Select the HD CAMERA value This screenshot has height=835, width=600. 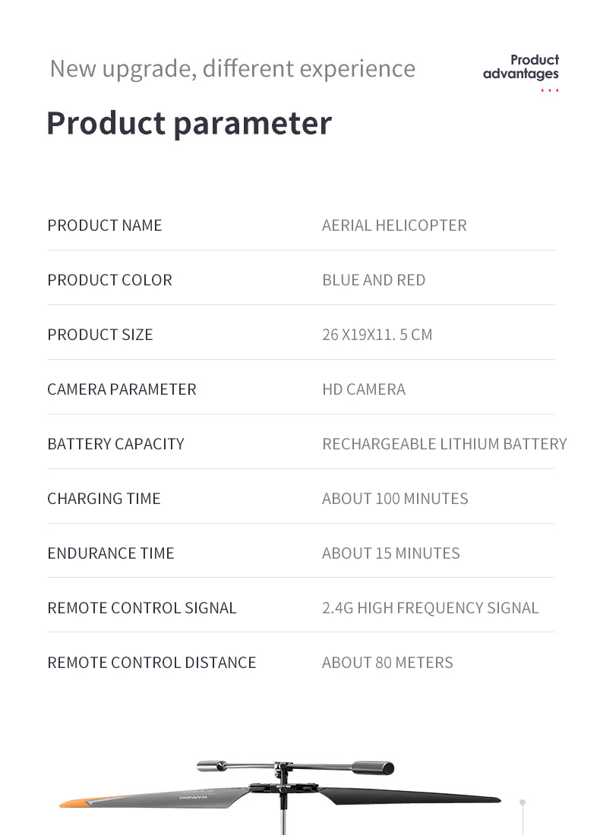tap(364, 389)
